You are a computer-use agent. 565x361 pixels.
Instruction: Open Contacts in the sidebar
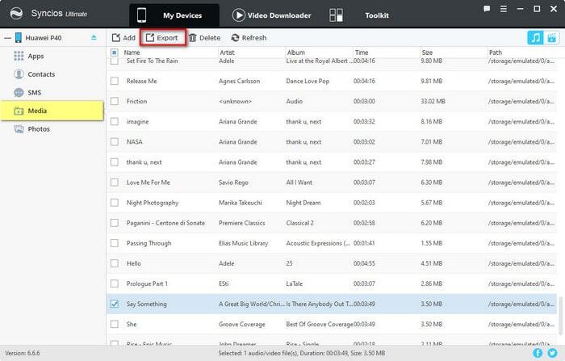point(40,74)
